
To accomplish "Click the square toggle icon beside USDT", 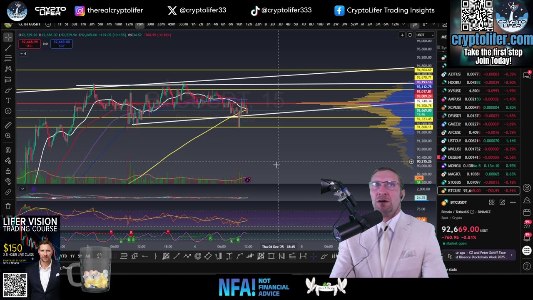I will click(410, 35).
